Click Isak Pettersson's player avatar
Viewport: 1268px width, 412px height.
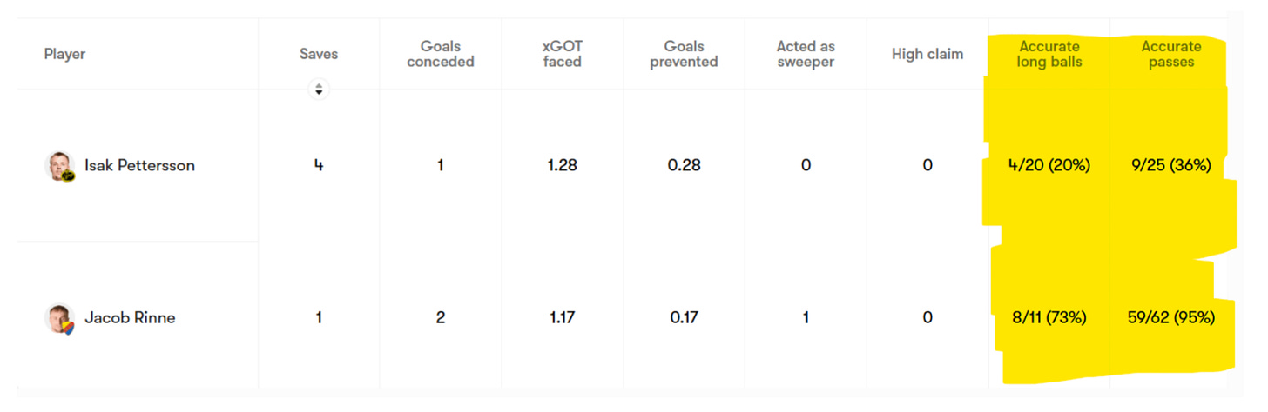coord(60,165)
